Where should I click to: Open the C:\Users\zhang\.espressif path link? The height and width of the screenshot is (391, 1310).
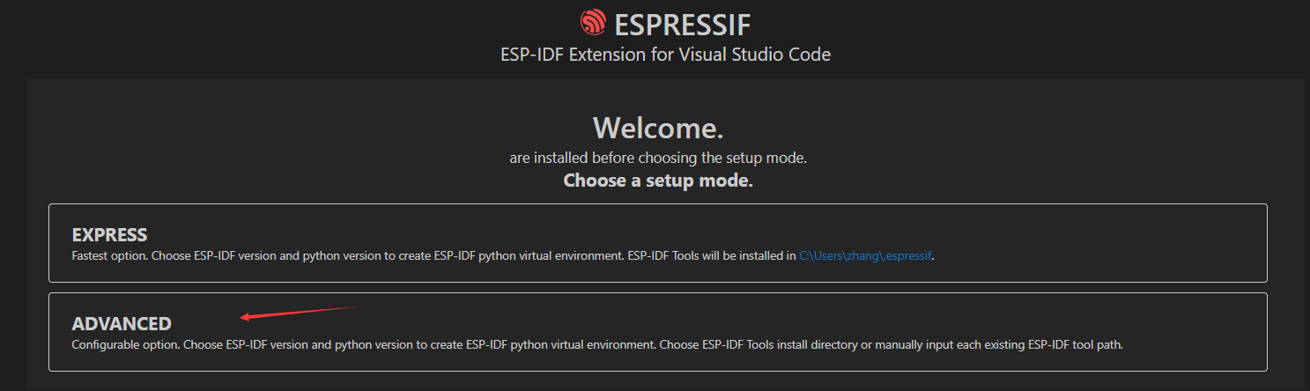(865, 255)
